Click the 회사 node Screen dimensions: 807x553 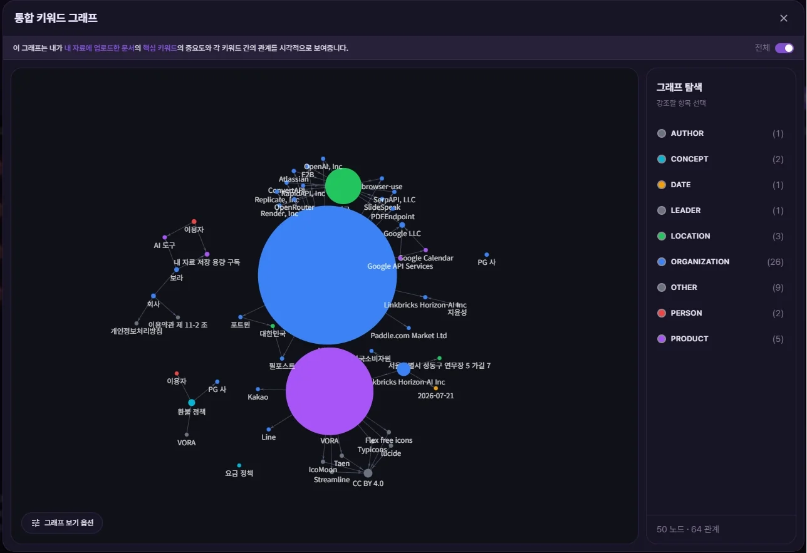154,296
